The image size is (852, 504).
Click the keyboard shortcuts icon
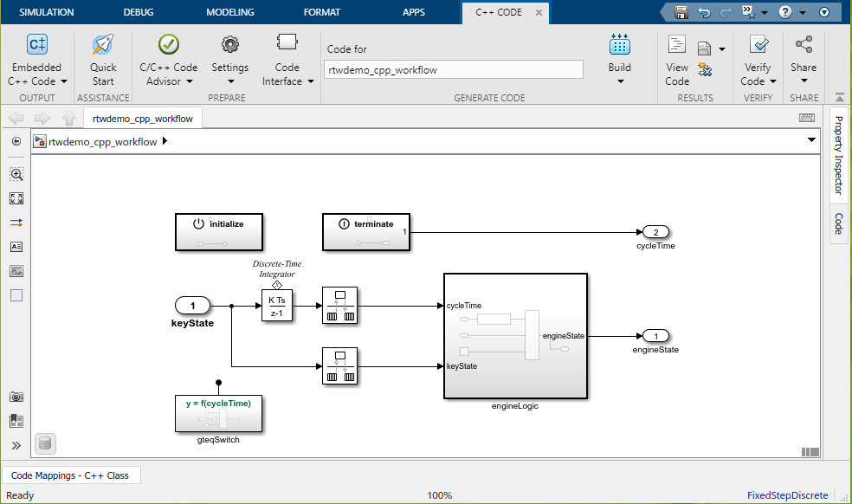click(807, 118)
